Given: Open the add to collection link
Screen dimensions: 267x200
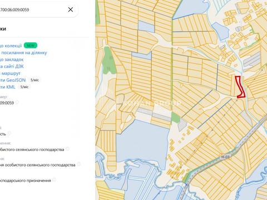Looking at the screenshot, I should tap(11, 46).
